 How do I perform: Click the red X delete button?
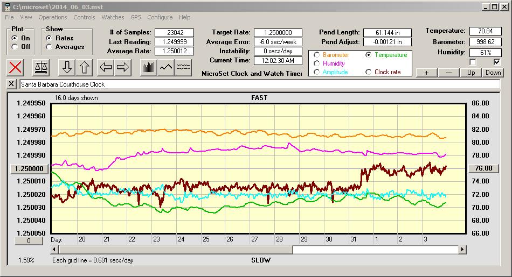pyautogui.click(x=15, y=67)
